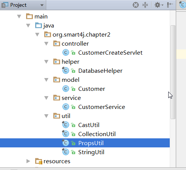Click the Project view icon
The height and width of the screenshot is (170, 186).
[x=5, y=5]
